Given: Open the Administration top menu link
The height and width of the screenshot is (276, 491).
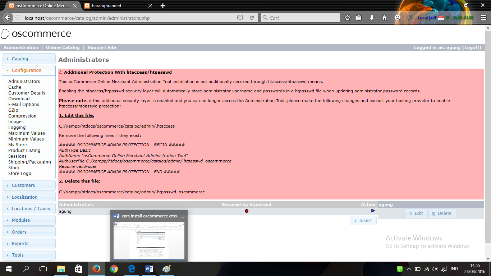Looking at the screenshot, I should coord(21,47).
